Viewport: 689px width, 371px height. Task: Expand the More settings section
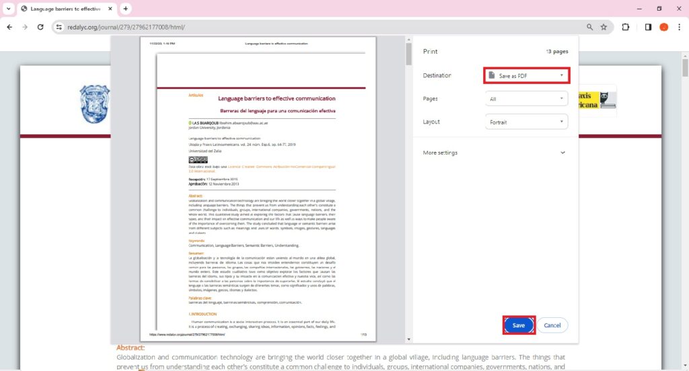(495, 153)
